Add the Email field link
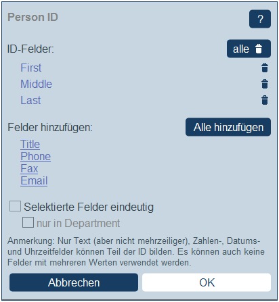This screenshot has width=279, height=302. (x=34, y=180)
